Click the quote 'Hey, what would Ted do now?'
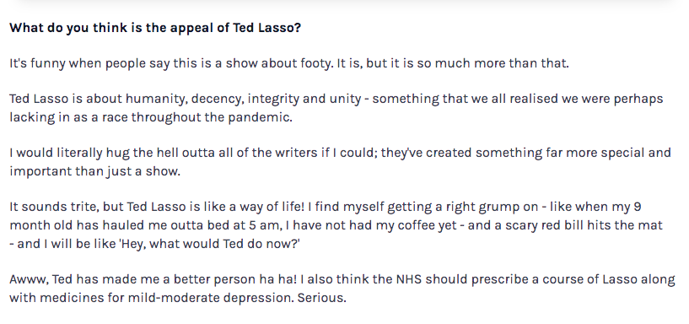Viewport: 689px width, 324px height. (210, 244)
